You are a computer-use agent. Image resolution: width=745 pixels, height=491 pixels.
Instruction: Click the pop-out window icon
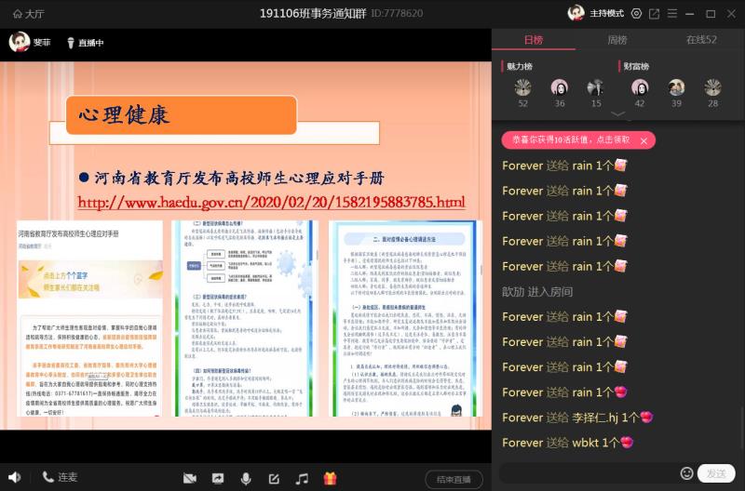pyautogui.click(x=655, y=14)
